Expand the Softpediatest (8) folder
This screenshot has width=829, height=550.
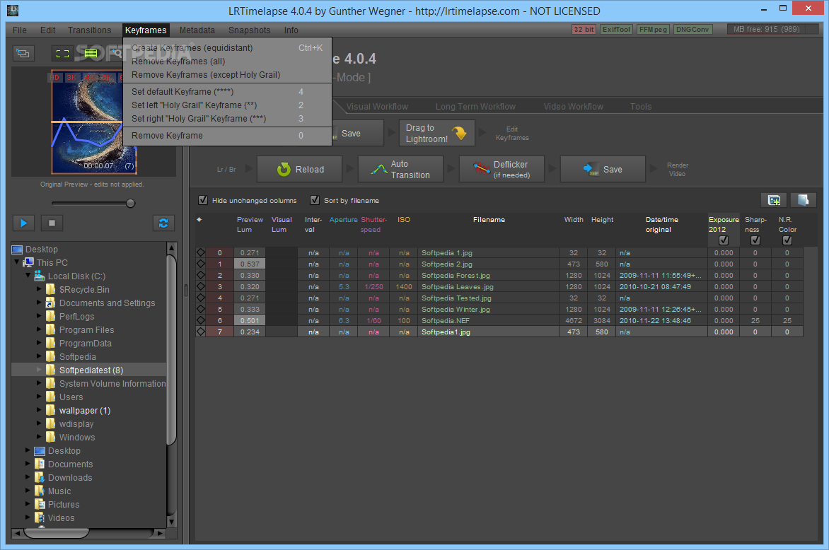click(x=39, y=369)
